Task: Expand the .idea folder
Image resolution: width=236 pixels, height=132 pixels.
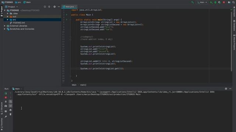Action: (7, 14)
